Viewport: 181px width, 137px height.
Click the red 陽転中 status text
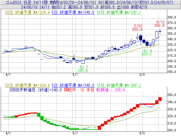point(70,90)
